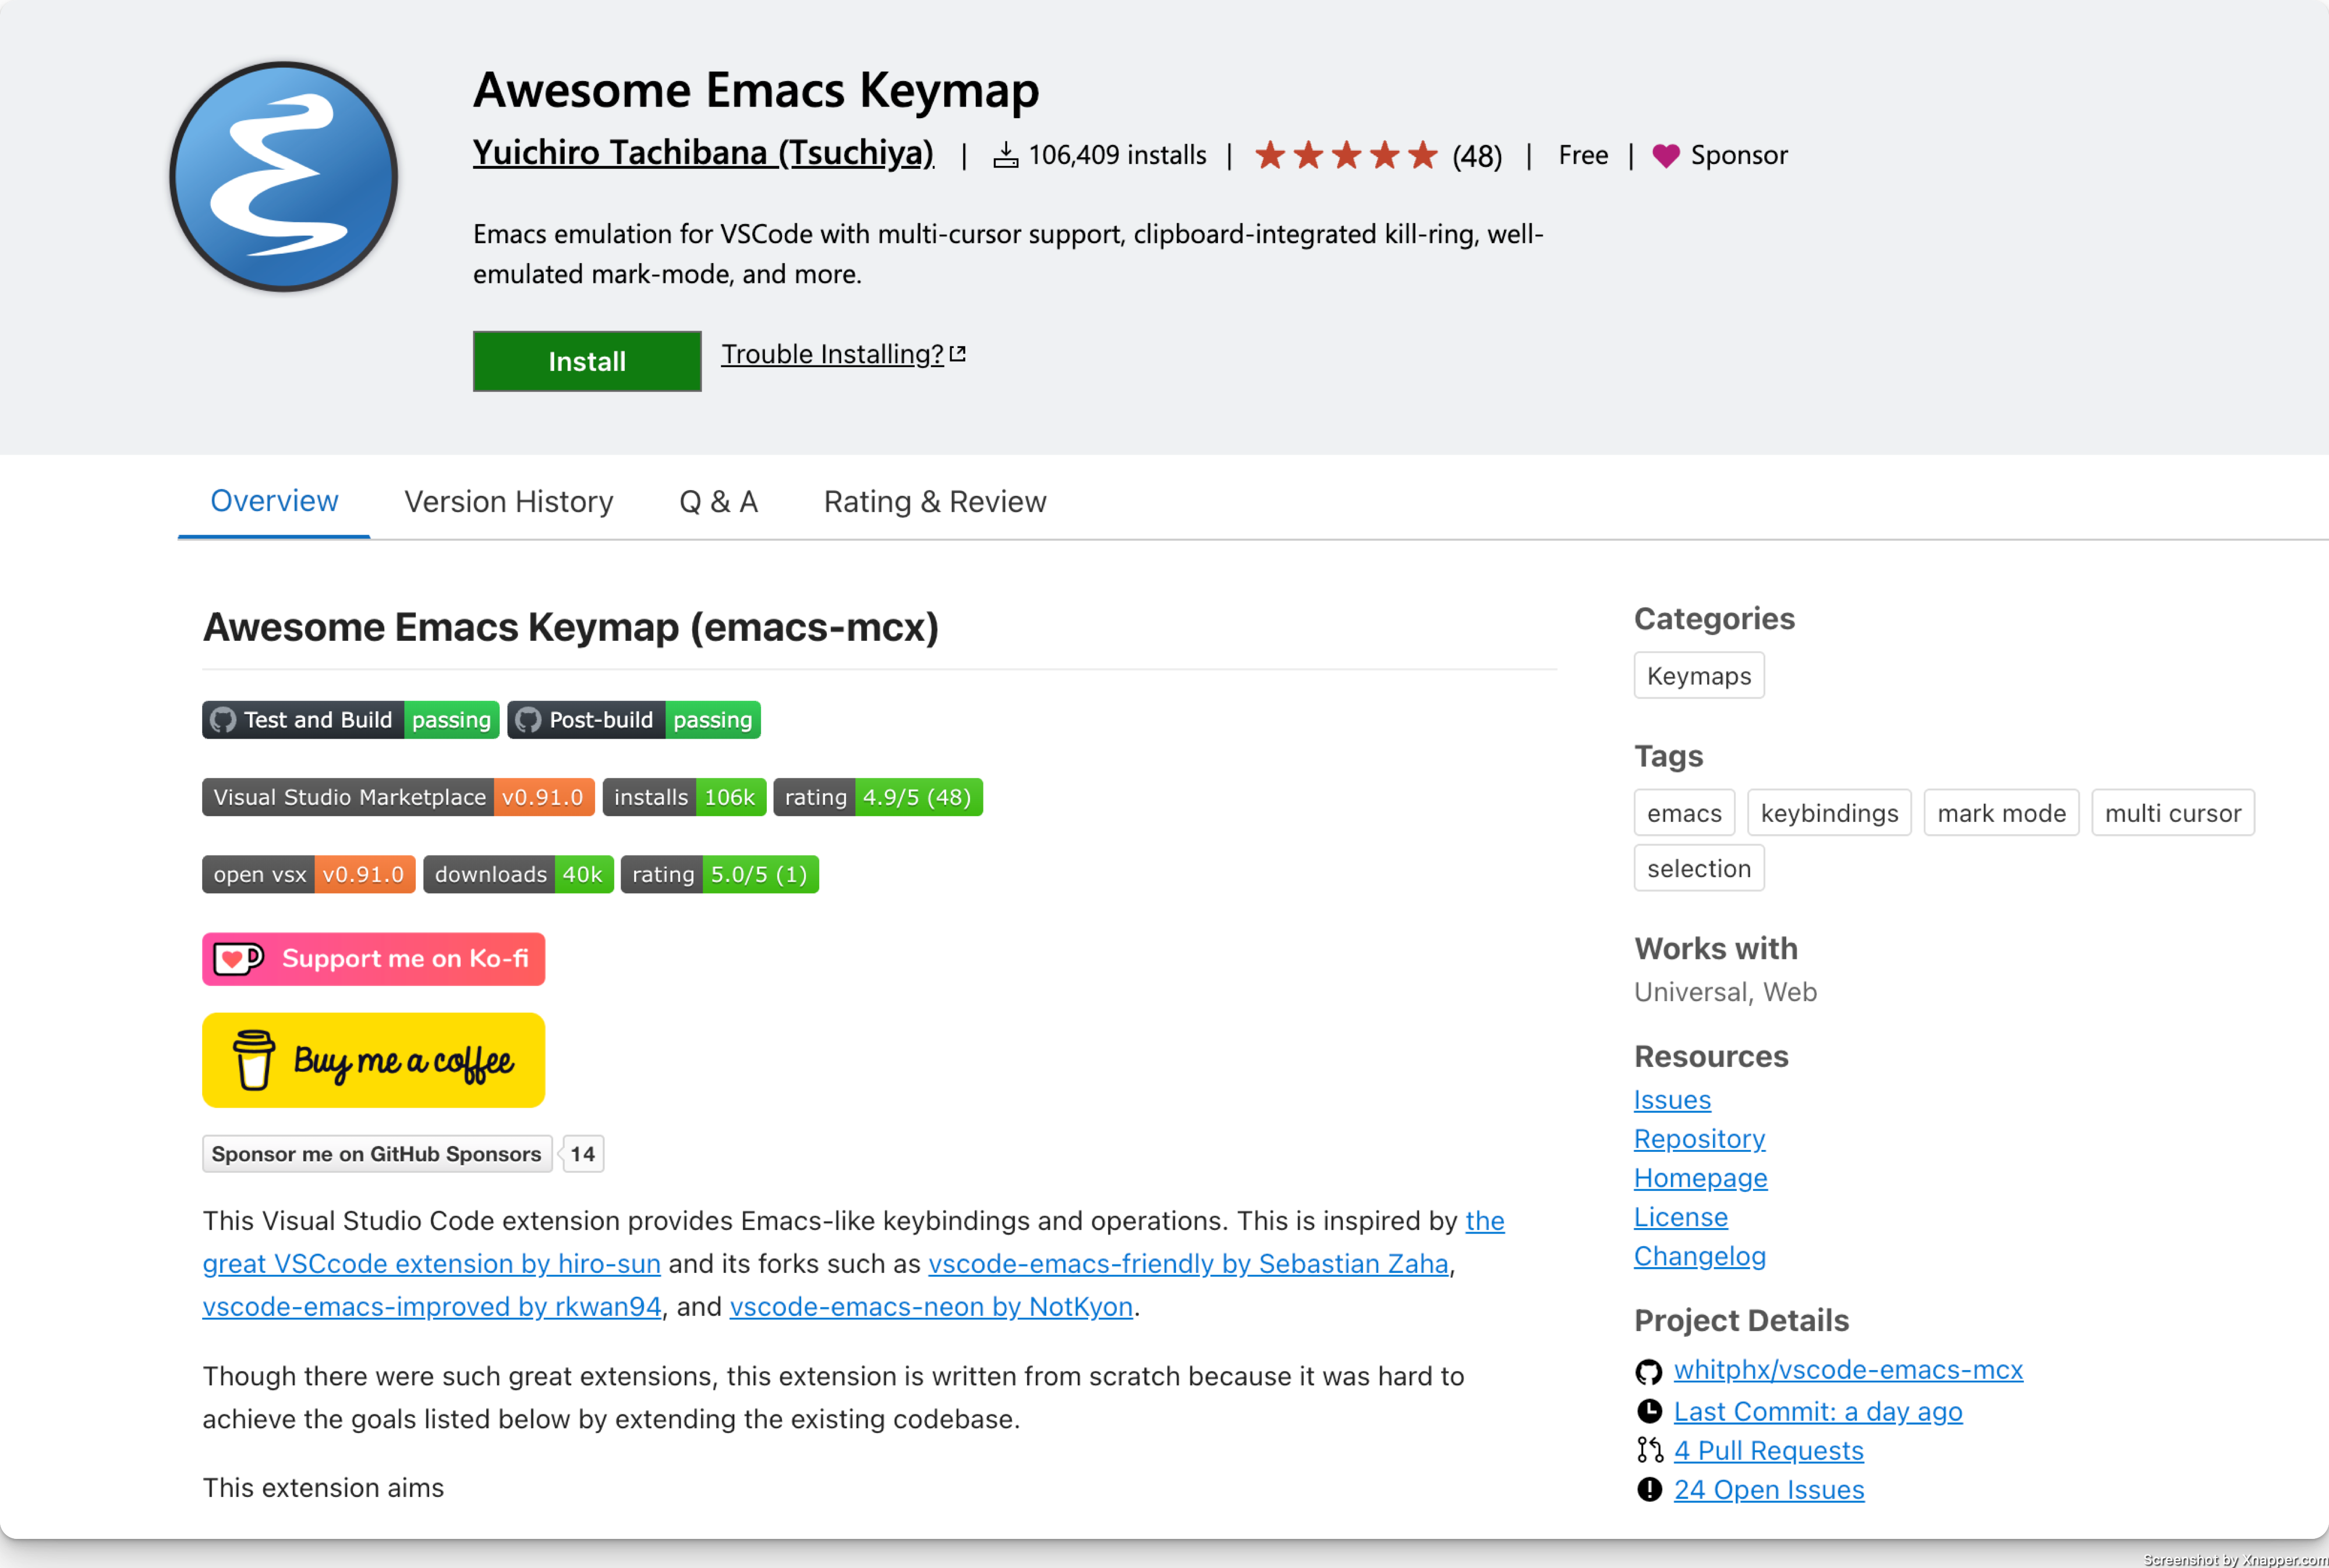Click the clock icon beside Last Commit
2329x1568 pixels.
pos(1649,1411)
